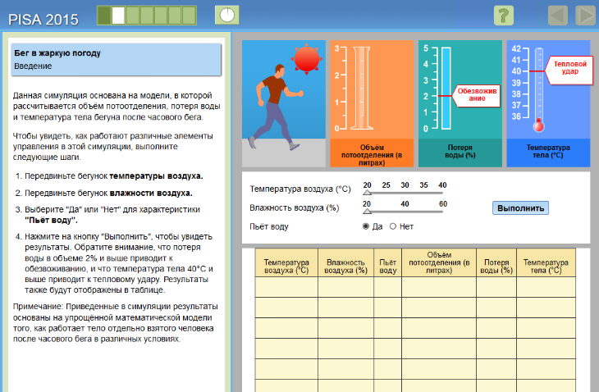
Task: Select "Да" for Пьёт воду
Action: tap(366, 226)
